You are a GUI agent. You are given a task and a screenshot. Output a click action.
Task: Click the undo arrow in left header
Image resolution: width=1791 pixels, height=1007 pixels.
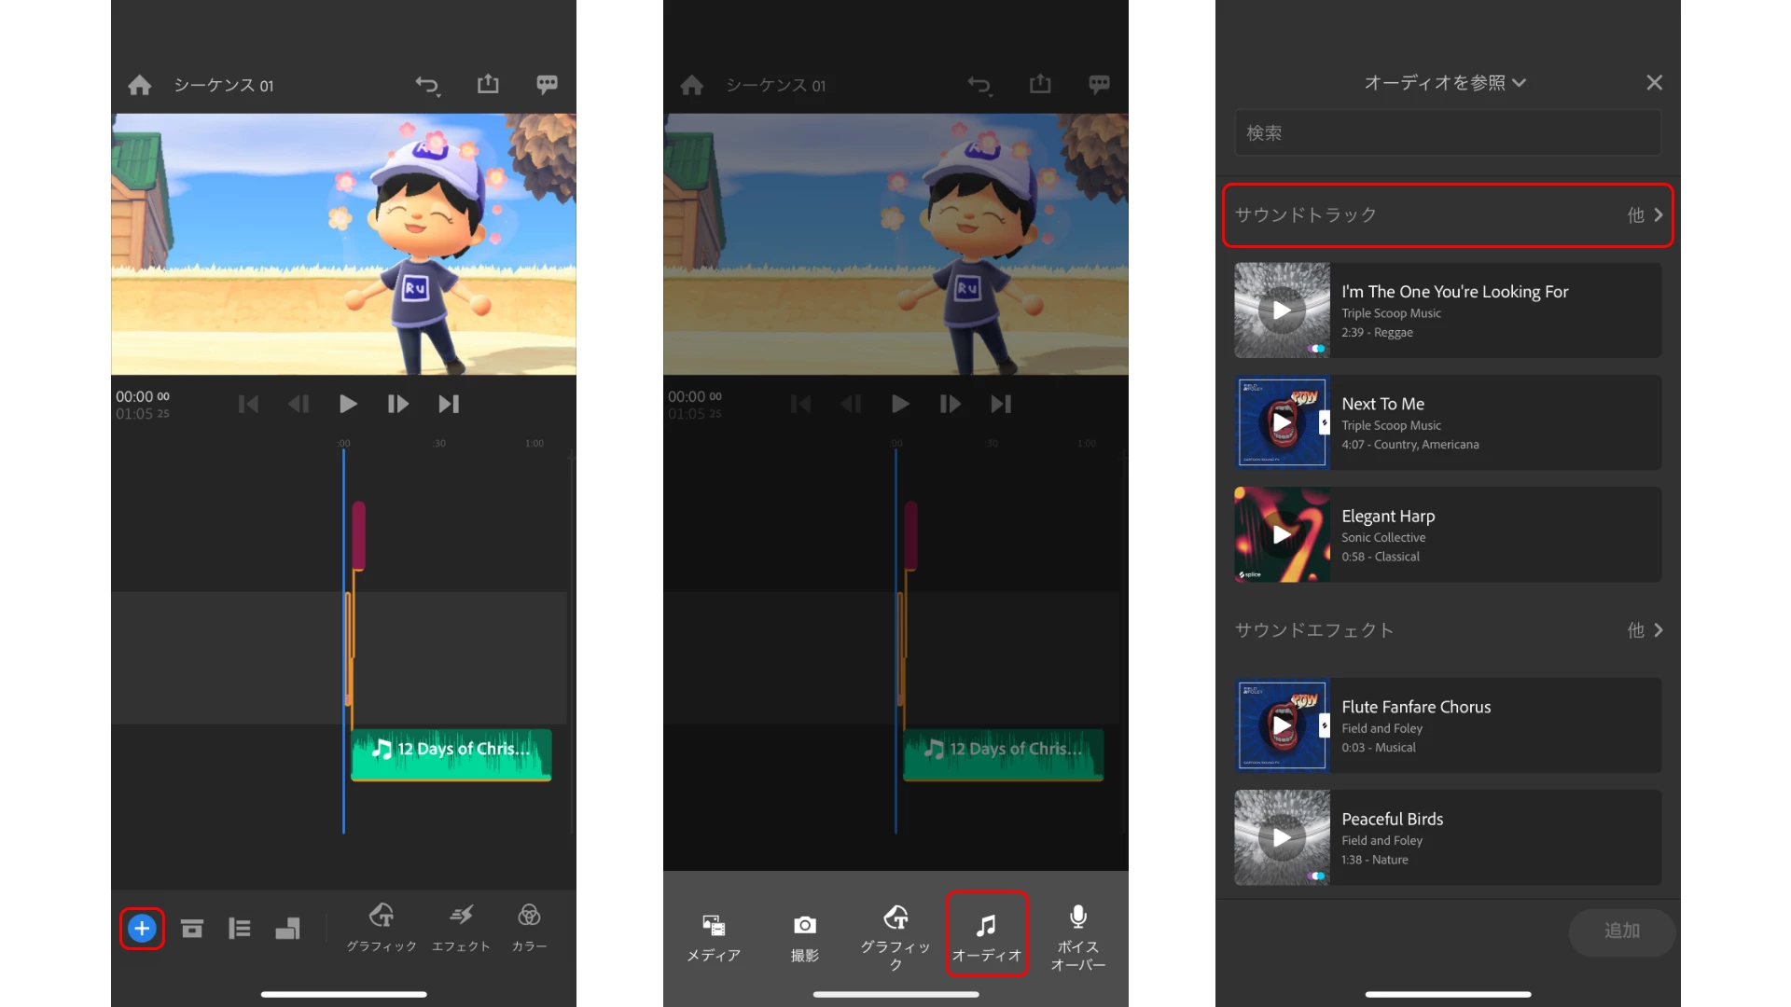click(x=427, y=86)
